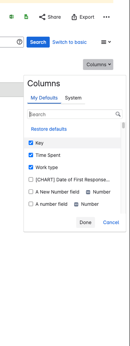
Task: Click the Restore defaults link
Action: (x=49, y=129)
